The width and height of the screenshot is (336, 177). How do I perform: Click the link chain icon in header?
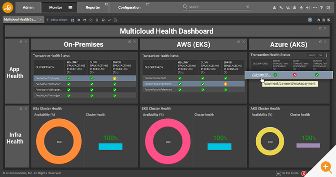pos(281,8)
